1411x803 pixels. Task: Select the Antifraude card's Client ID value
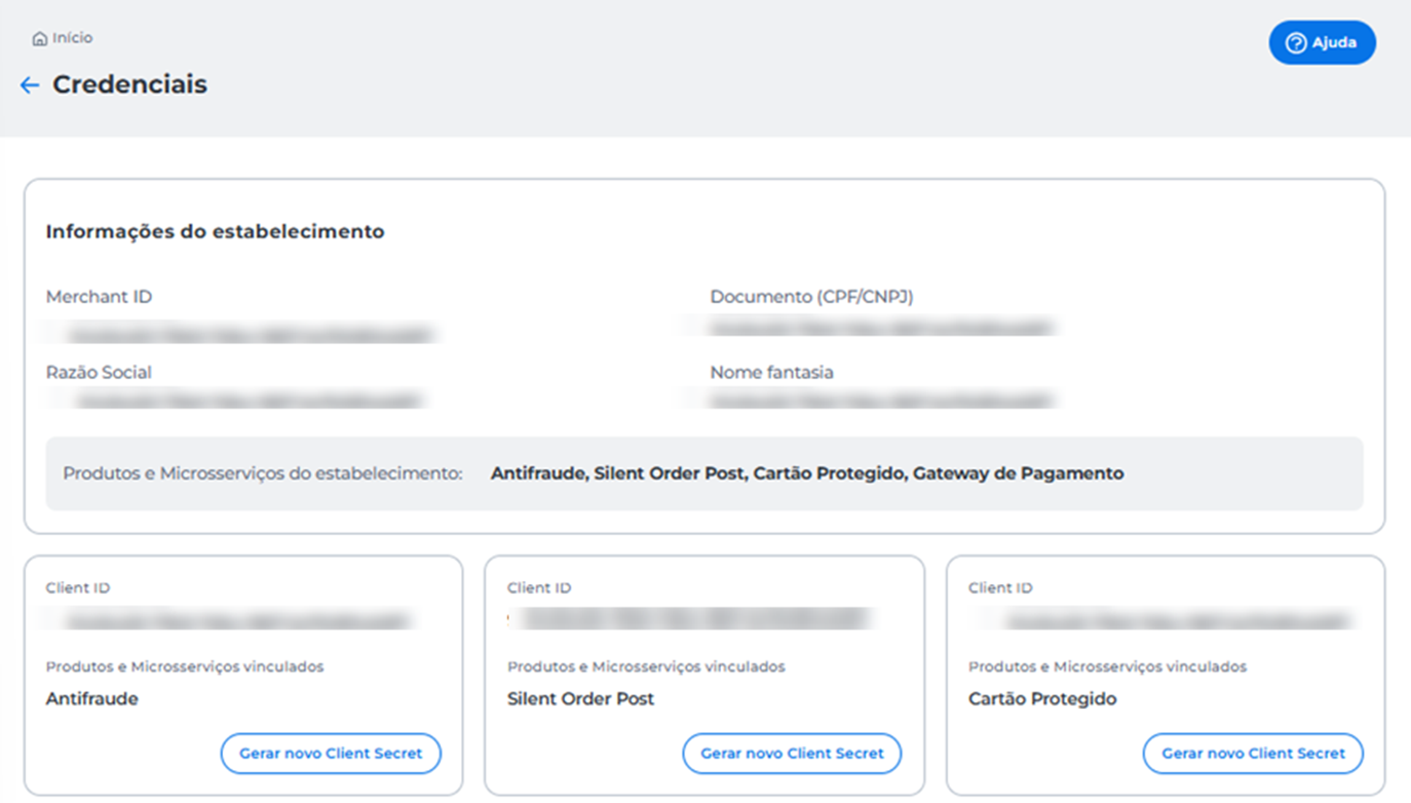231,620
